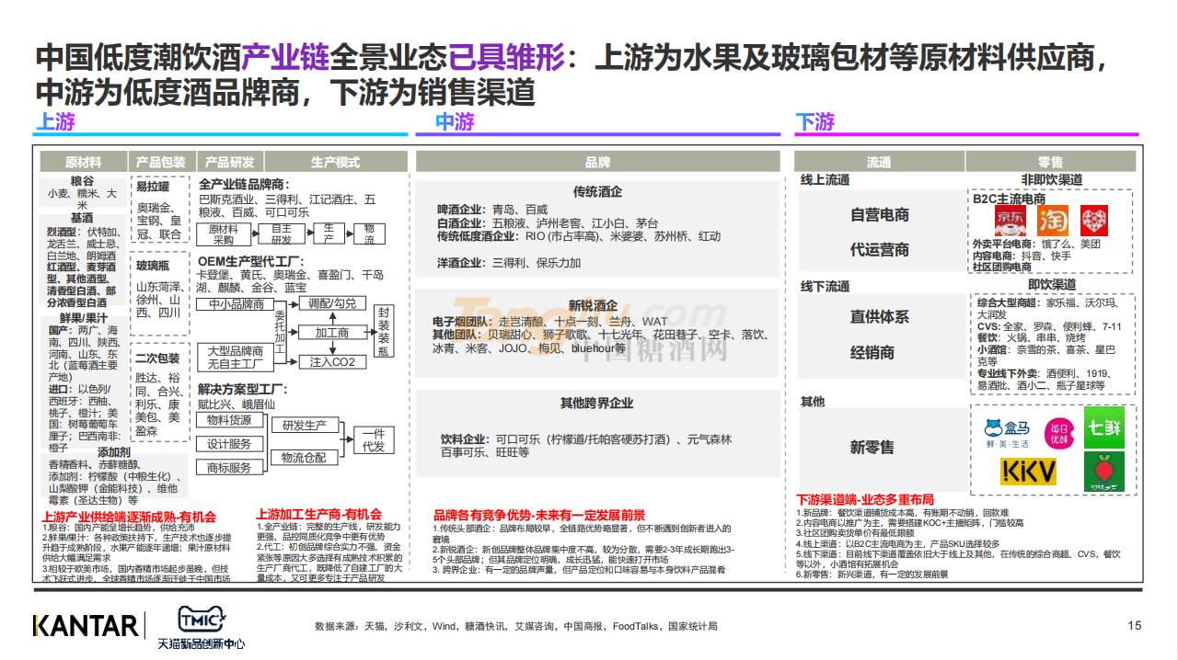Click the 直供体系 label
The height and width of the screenshot is (660, 1178).
click(x=880, y=317)
